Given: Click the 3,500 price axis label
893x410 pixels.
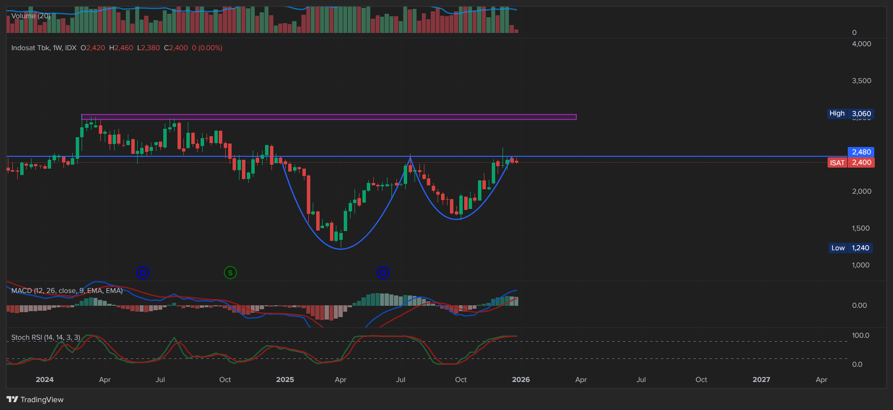Looking at the screenshot, I should click(862, 81).
